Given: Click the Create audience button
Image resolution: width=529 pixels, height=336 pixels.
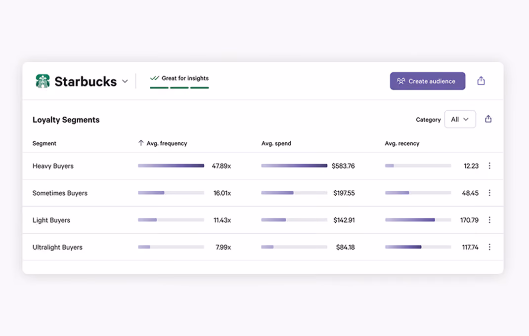Looking at the screenshot, I should point(428,81).
